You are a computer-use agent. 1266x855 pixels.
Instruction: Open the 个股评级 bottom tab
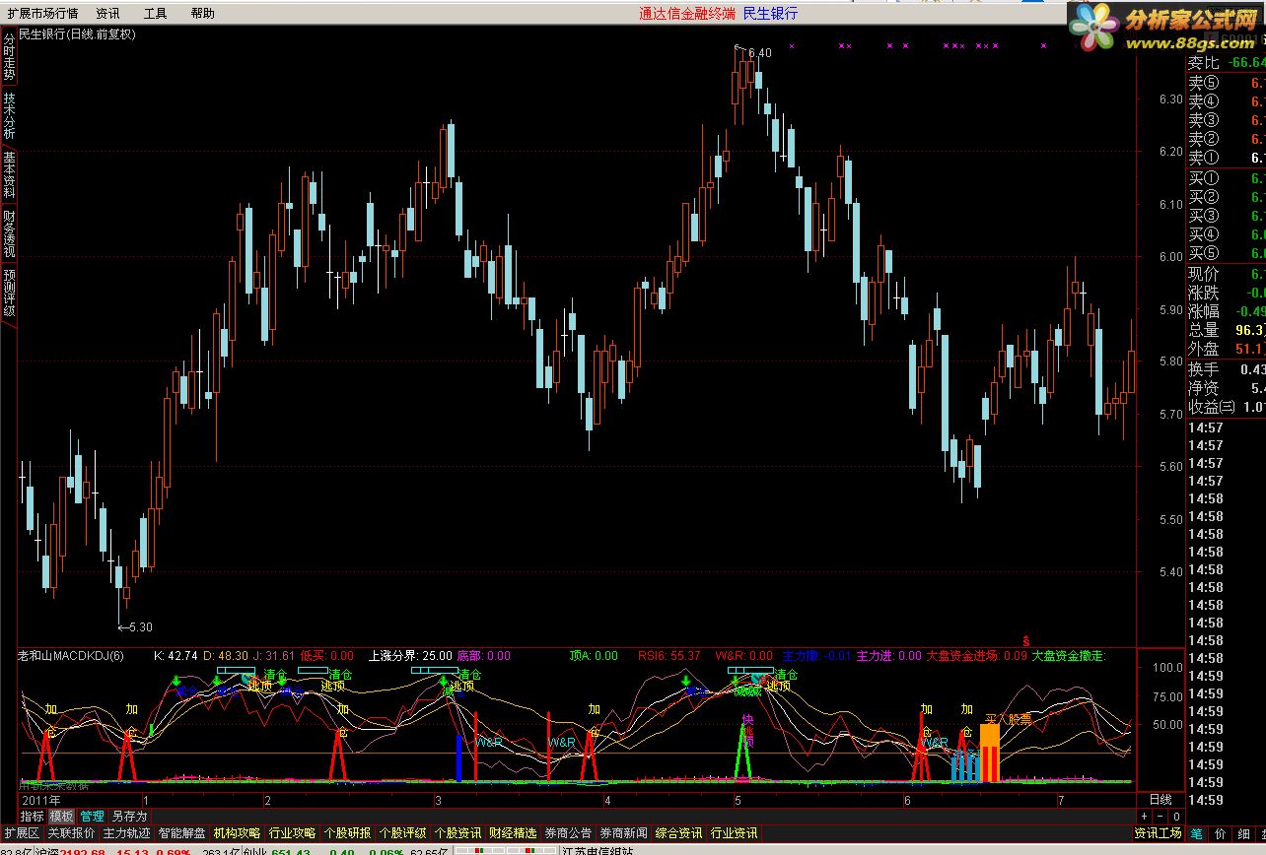402,833
